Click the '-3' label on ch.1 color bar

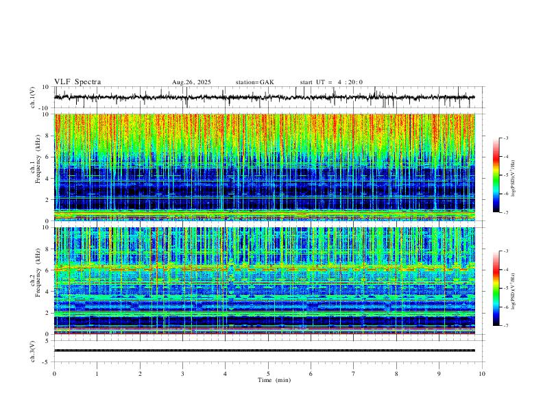(x=505, y=138)
